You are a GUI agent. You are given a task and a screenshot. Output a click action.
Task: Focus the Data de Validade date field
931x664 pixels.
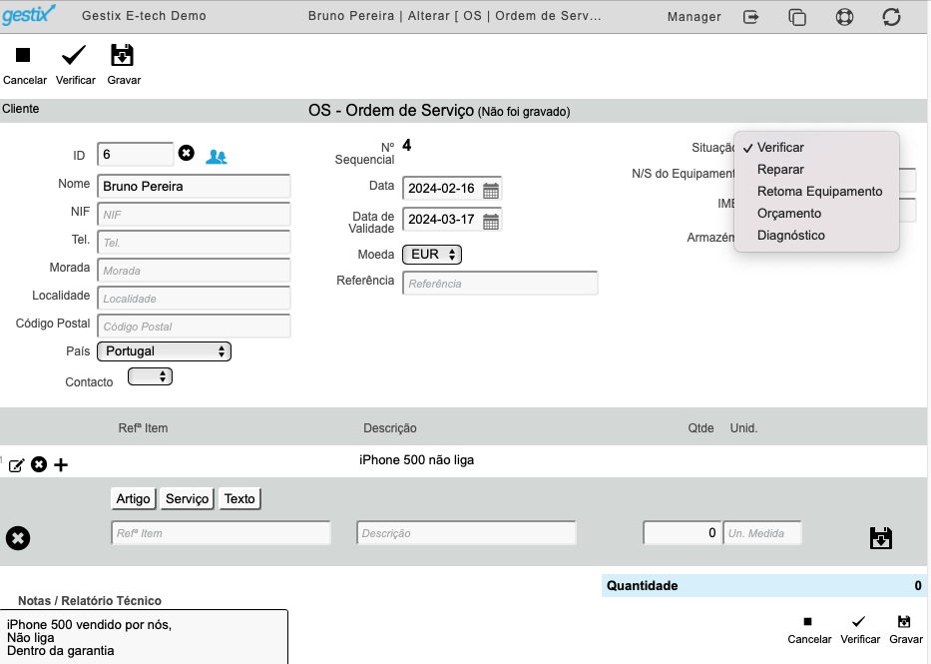tap(442, 219)
